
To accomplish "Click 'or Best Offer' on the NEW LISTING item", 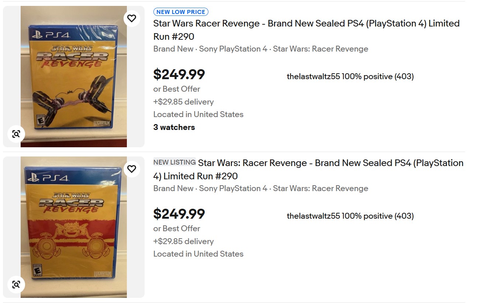I will pos(177,229).
